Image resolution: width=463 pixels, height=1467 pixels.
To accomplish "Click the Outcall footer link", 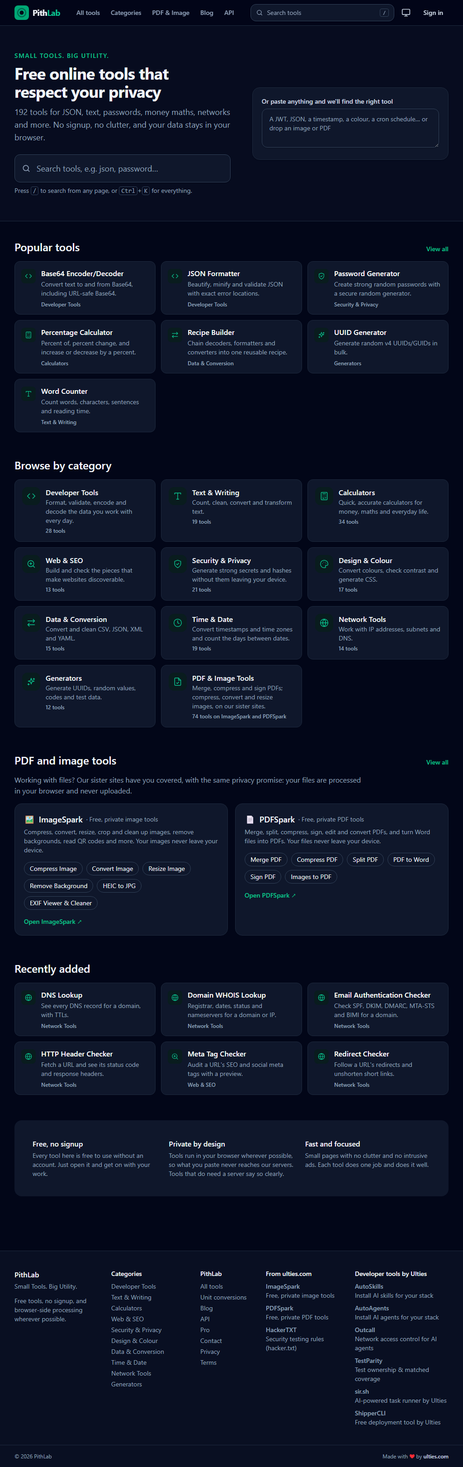I will click(364, 1330).
